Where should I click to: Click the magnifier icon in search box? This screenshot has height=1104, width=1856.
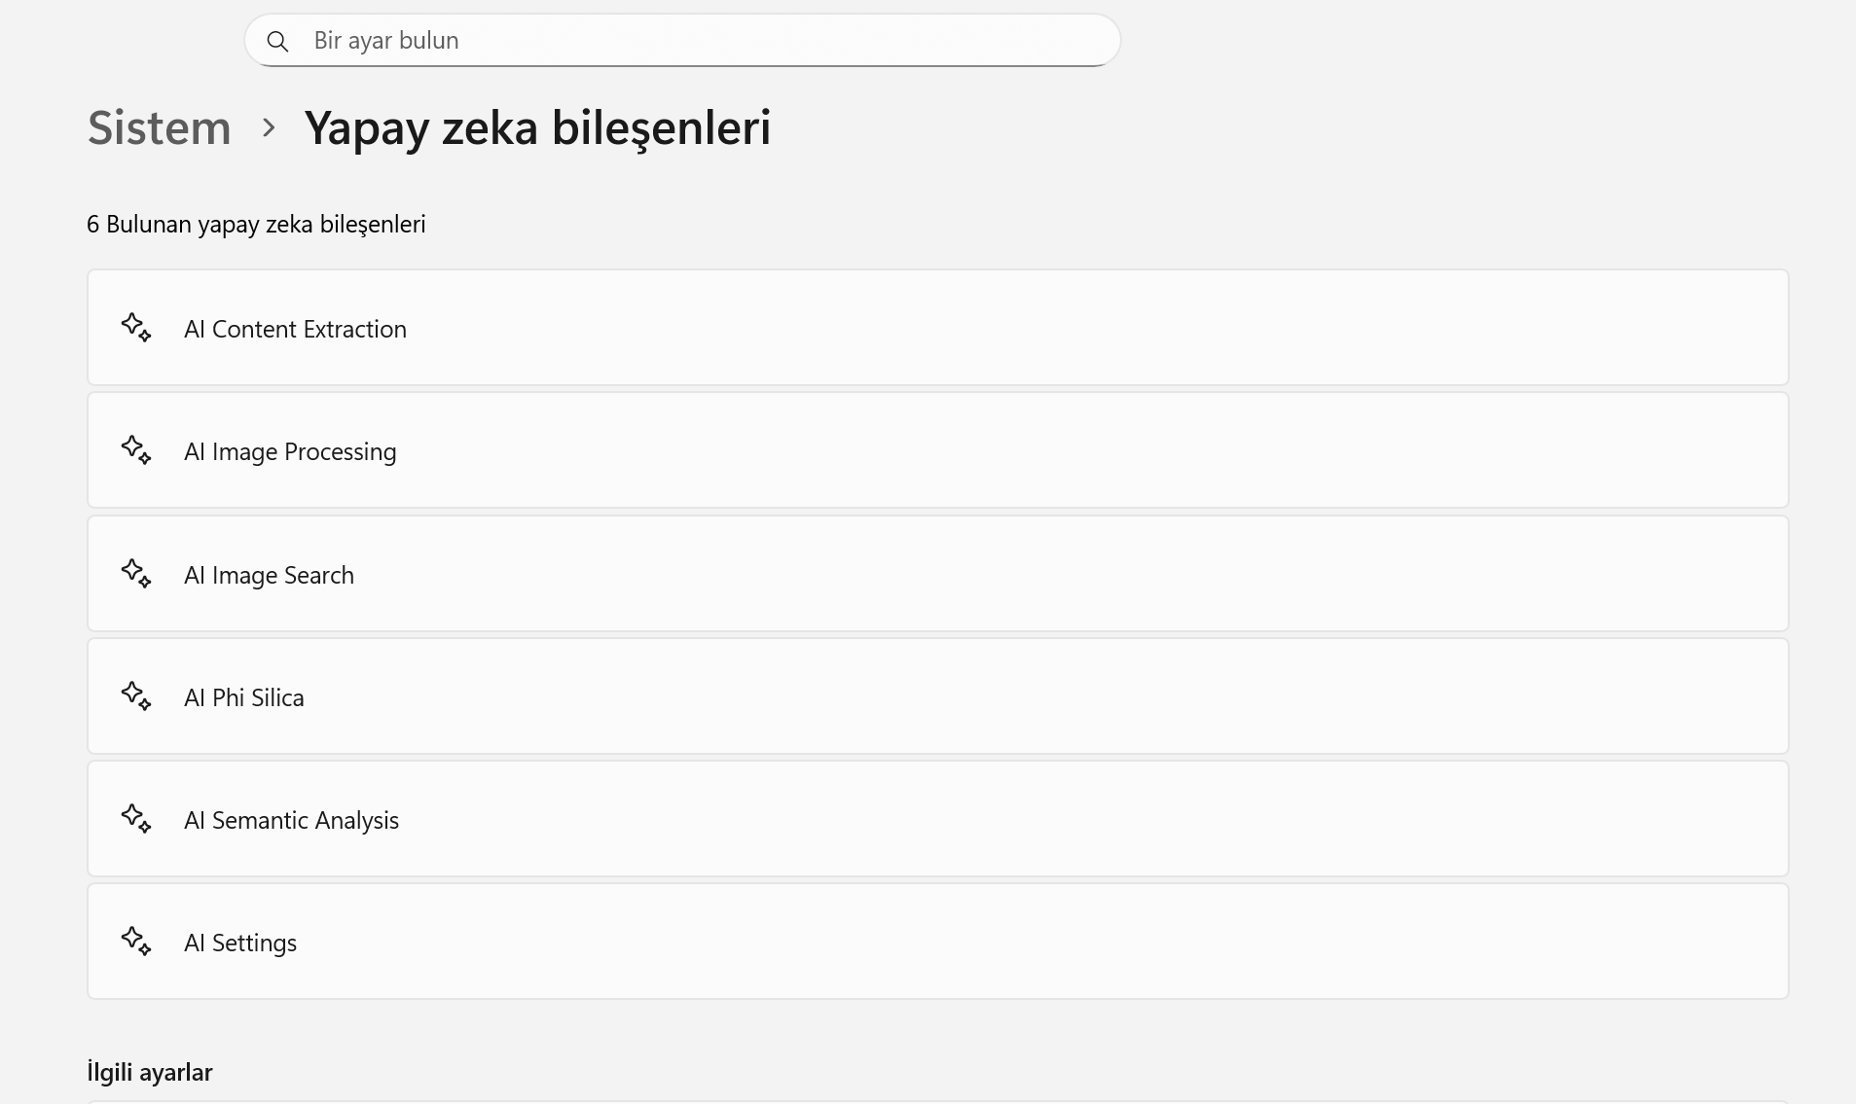(x=277, y=41)
